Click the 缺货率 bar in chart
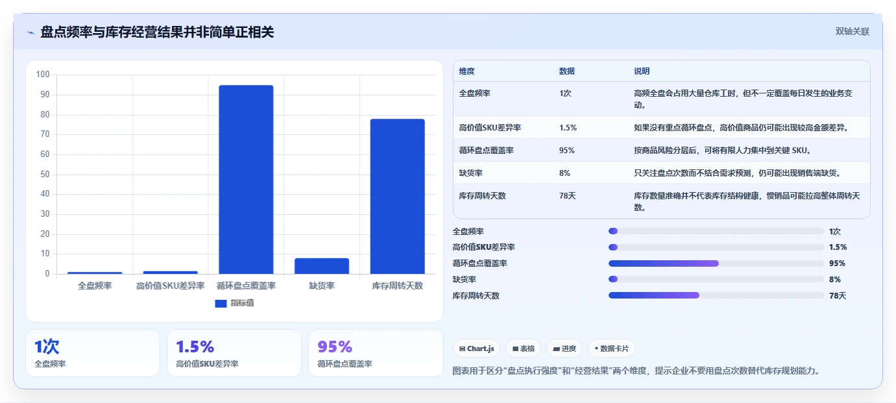The width and height of the screenshot is (896, 403). [322, 266]
